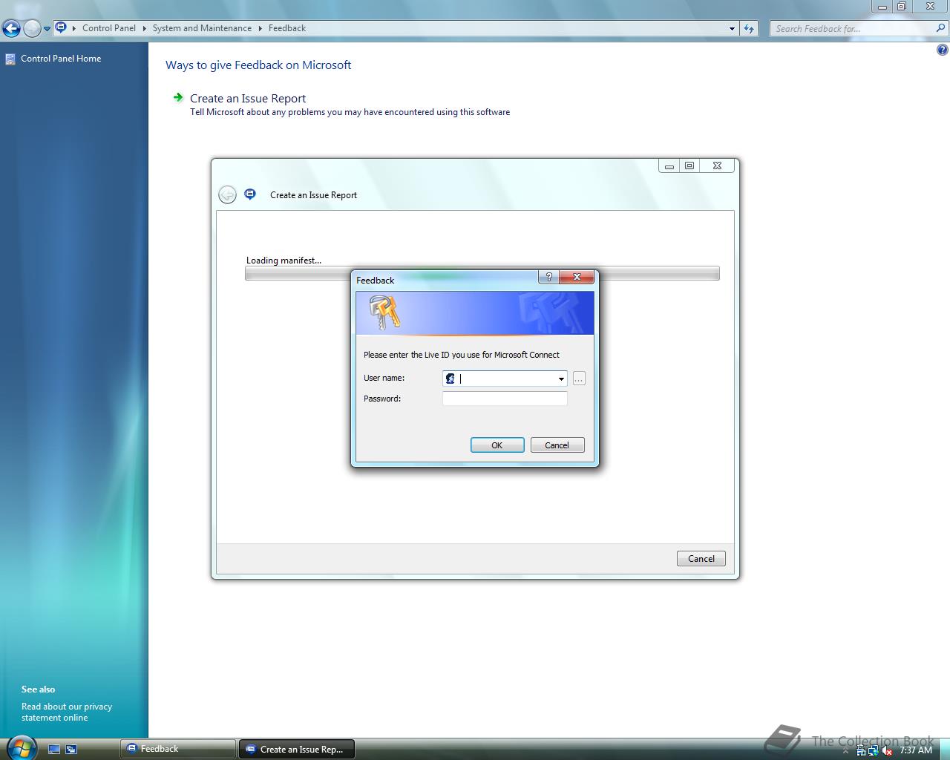Cancel the Create an Issue Report wizard
The height and width of the screenshot is (760, 950).
701,559
